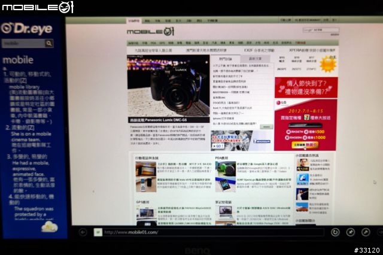Click the "mobile" headword in Dr.eye
This screenshot has height=255, width=383.
pos(18,60)
